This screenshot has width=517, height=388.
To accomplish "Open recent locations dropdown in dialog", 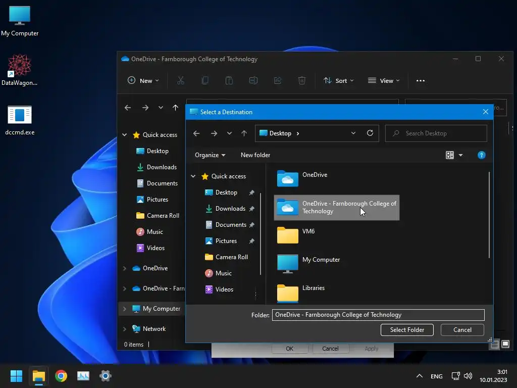I will pyautogui.click(x=230, y=133).
